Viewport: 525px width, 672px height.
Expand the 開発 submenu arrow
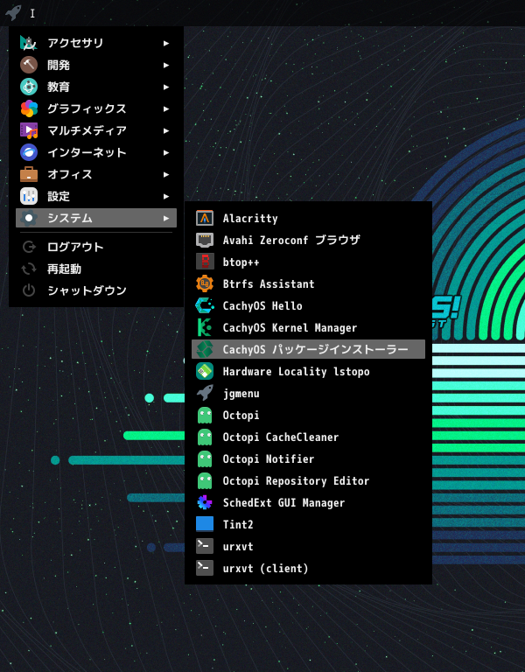(166, 65)
